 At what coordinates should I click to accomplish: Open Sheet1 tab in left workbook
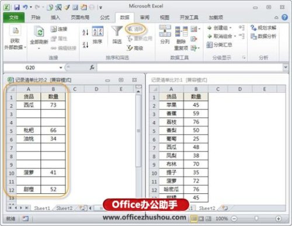point(42,208)
